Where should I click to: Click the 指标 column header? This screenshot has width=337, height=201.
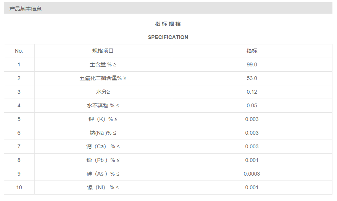[x=252, y=51]
